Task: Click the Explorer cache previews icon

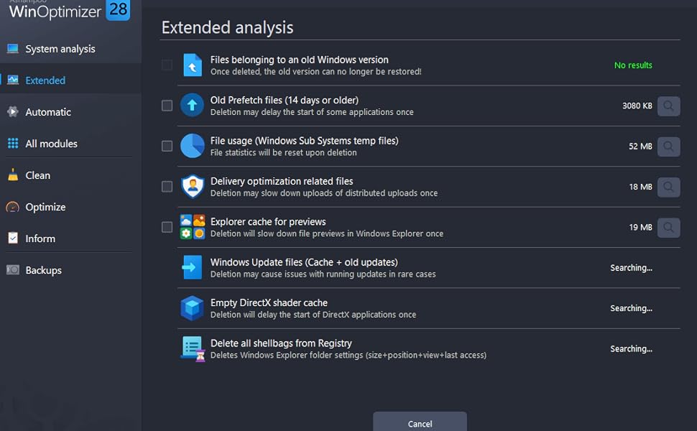Action: tap(191, 226)
